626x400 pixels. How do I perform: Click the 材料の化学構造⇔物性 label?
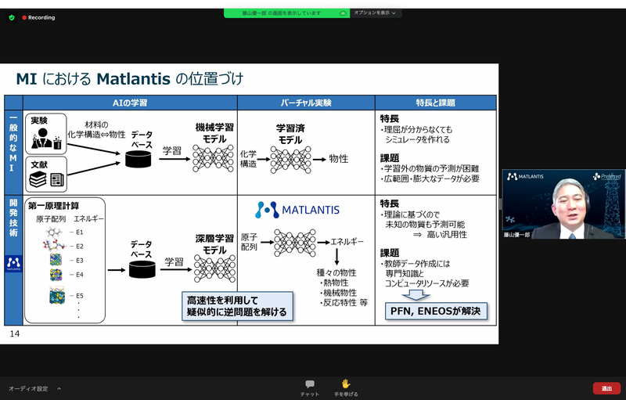[x=96, y=130]
